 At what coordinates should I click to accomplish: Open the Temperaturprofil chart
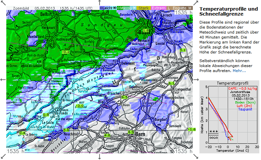[229, 117]
